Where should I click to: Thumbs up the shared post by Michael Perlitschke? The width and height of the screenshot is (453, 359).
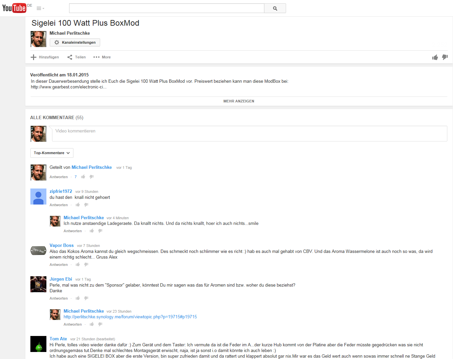[x=83, y=177]
